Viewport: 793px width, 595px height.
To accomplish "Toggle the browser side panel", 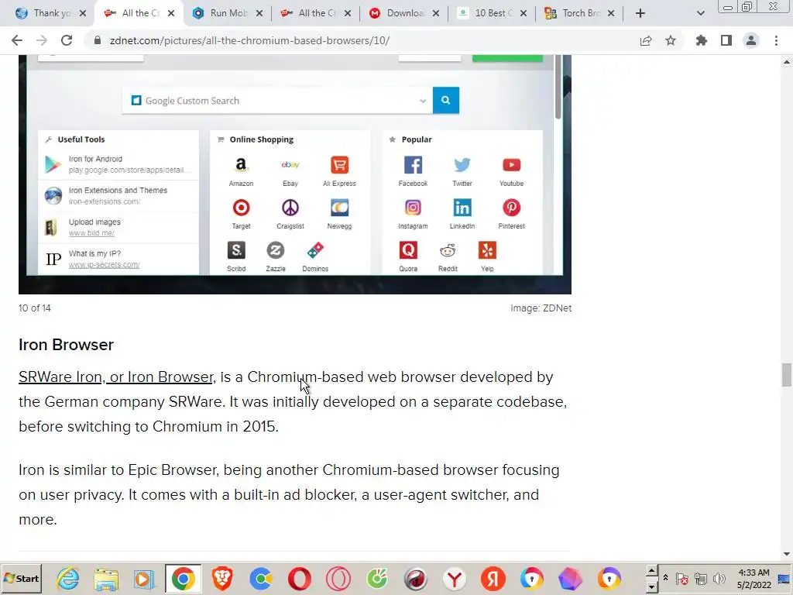I will tap(726, 40).
